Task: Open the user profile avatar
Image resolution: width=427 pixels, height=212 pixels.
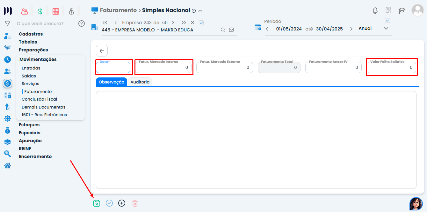Action: [417, 10]
